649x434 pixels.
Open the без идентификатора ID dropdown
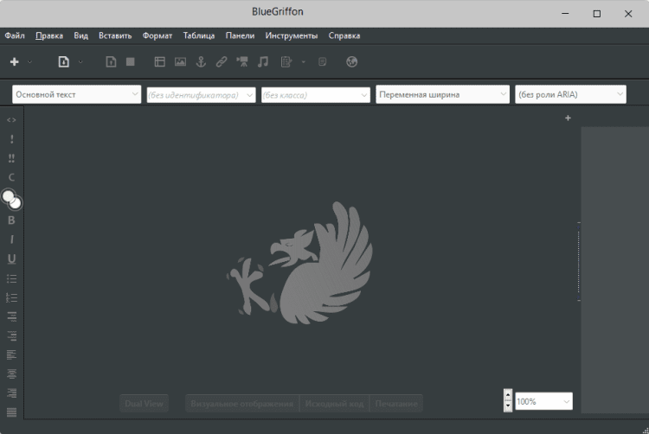pos(201,95)
